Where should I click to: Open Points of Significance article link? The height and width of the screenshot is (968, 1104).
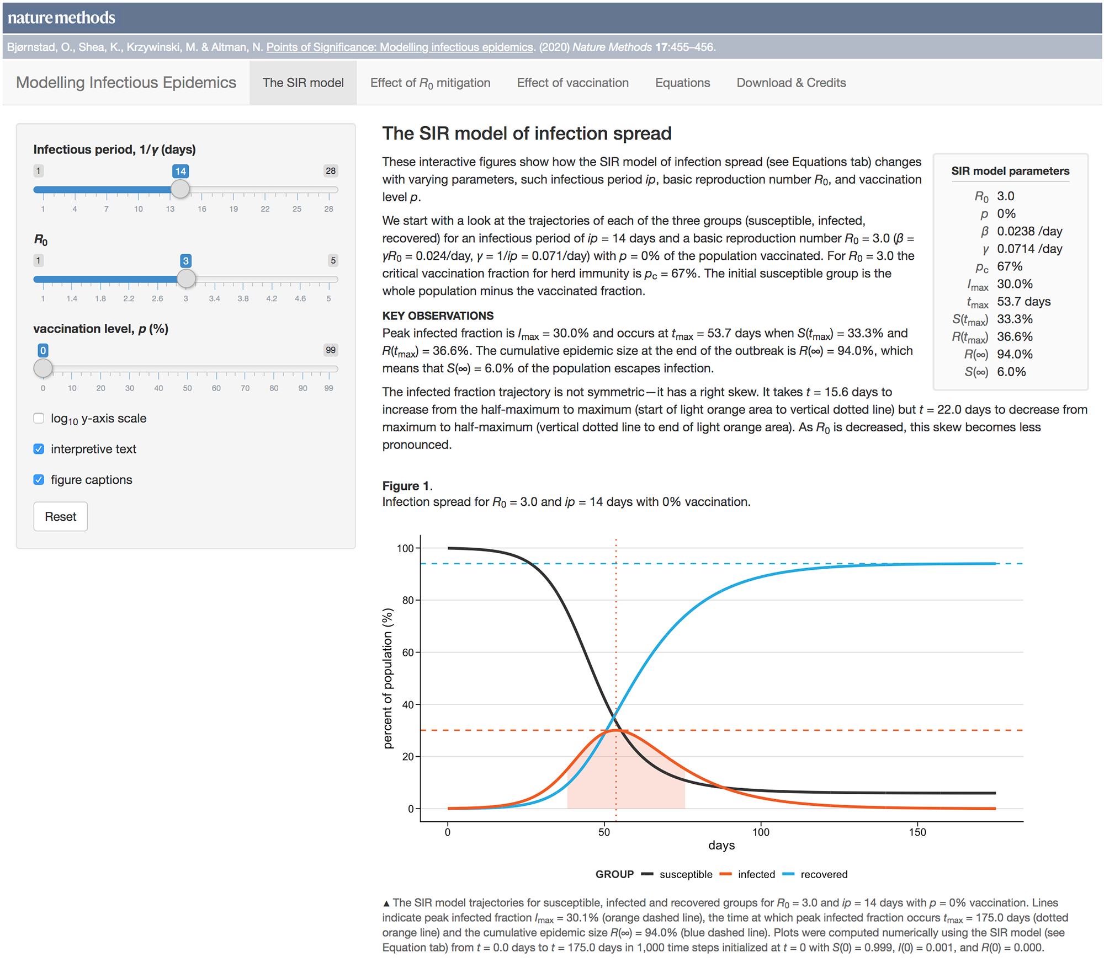(x=400, y=47)
